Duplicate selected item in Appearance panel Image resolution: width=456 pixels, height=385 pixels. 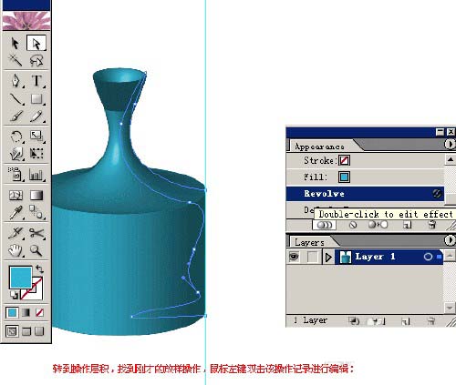(407, 225)
